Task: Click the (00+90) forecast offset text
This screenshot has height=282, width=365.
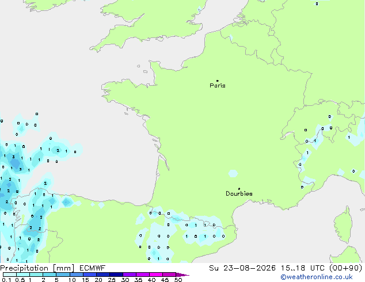Action: (345, 268)
